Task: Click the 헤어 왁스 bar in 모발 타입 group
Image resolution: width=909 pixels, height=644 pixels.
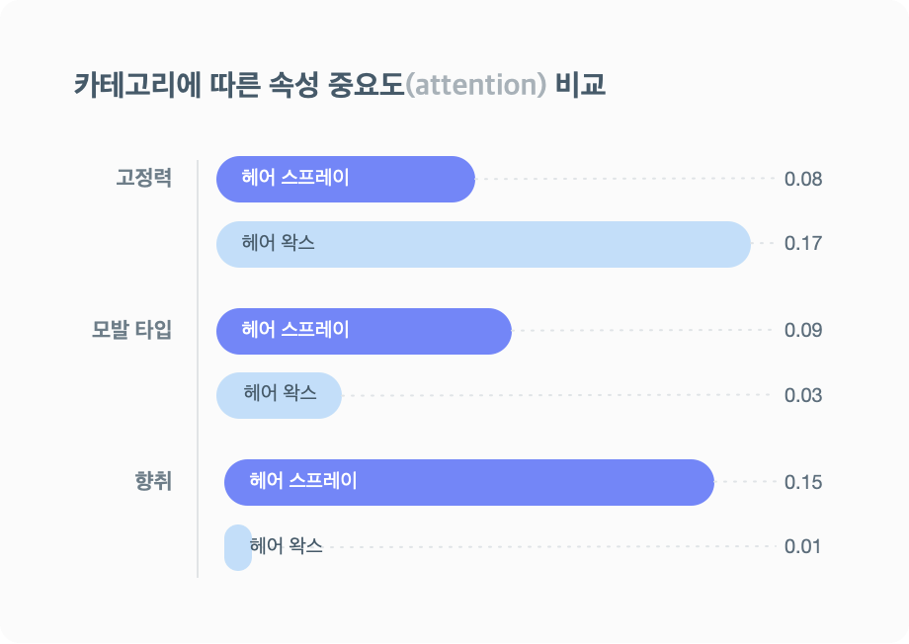Action: point(279,395)
